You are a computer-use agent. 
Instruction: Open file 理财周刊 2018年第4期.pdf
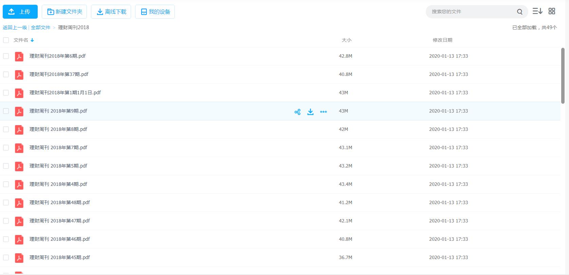58,184
